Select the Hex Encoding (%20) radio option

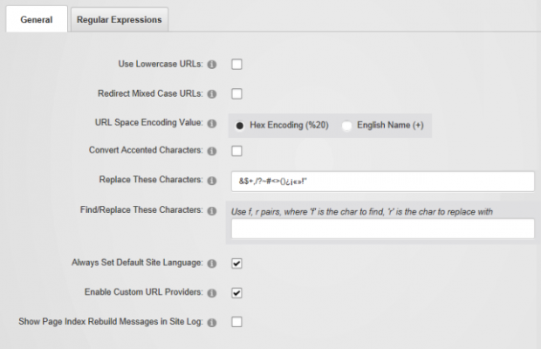tap(240, 125)
